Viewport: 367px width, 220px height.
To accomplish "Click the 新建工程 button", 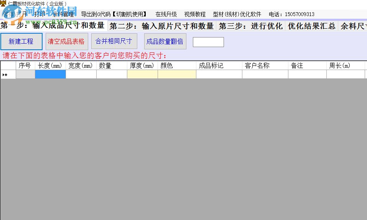I will [x=21, y=41].
